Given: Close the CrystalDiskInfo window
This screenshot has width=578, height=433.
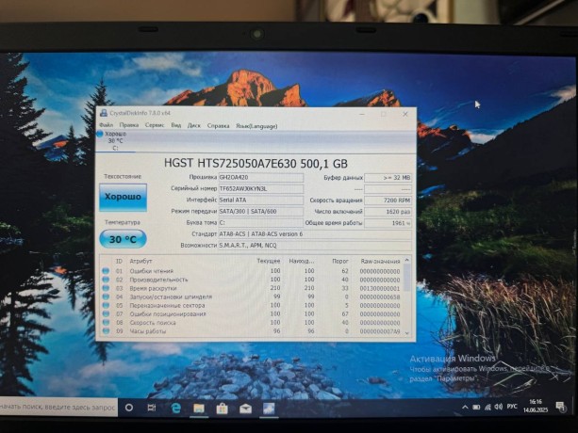Looking at the screenshot, I should (x=405, y=115).
